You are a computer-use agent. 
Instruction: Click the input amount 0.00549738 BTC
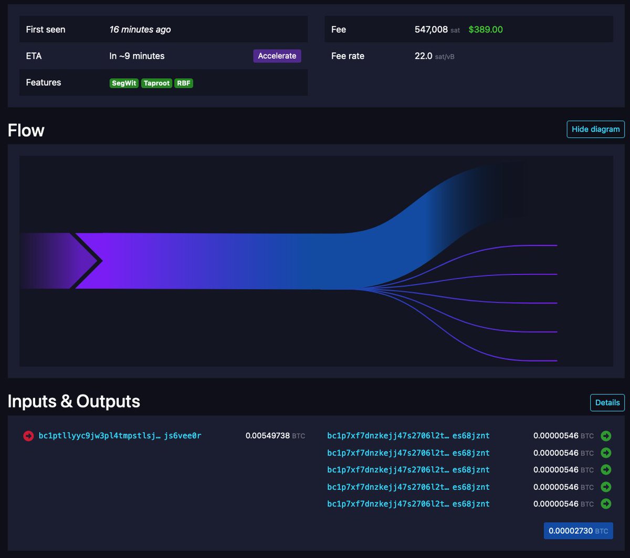coord(275,436)
